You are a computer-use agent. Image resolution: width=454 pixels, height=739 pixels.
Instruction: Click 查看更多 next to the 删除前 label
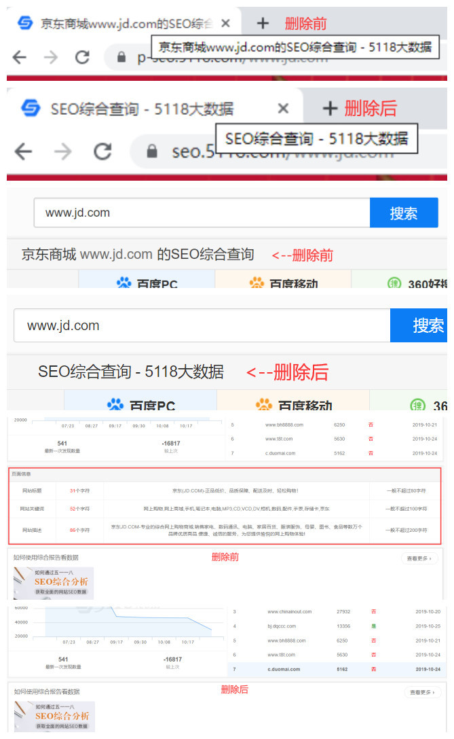pyautogui.click(x=419, y=558)
